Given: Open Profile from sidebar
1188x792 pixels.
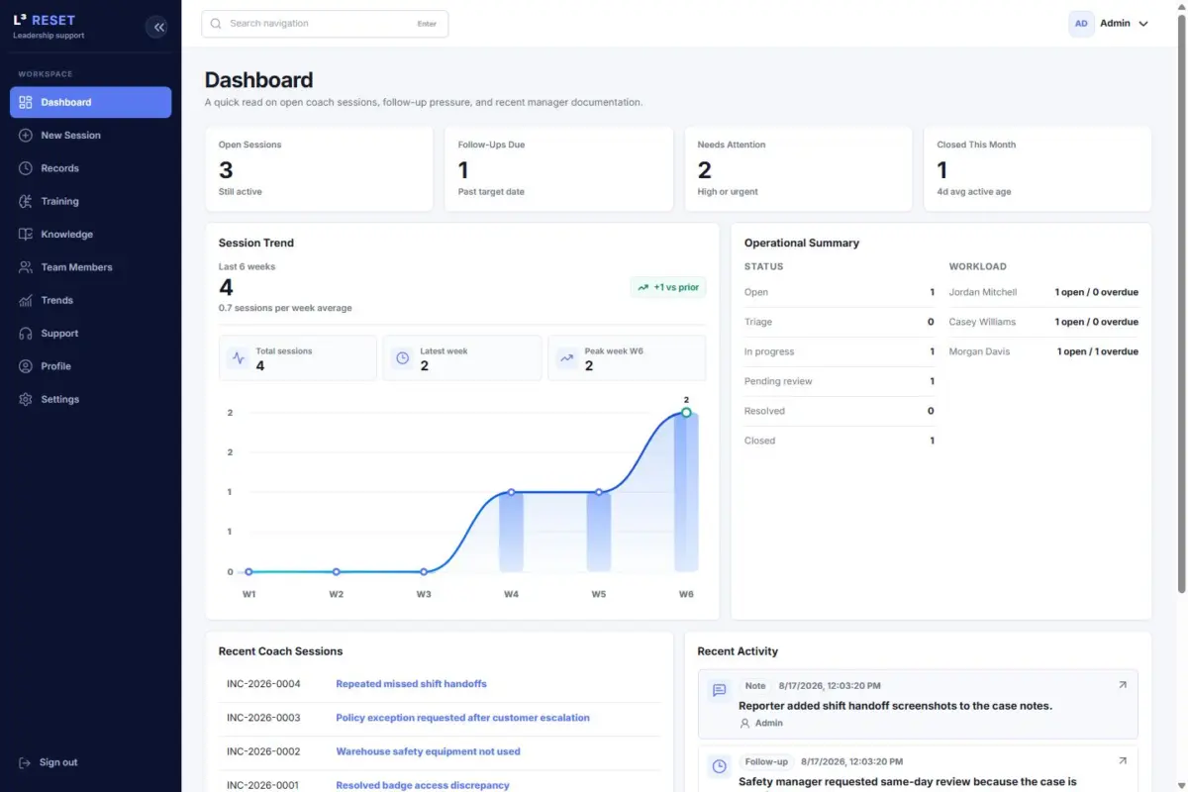Looking at the screenshot, I should point(91,366).
